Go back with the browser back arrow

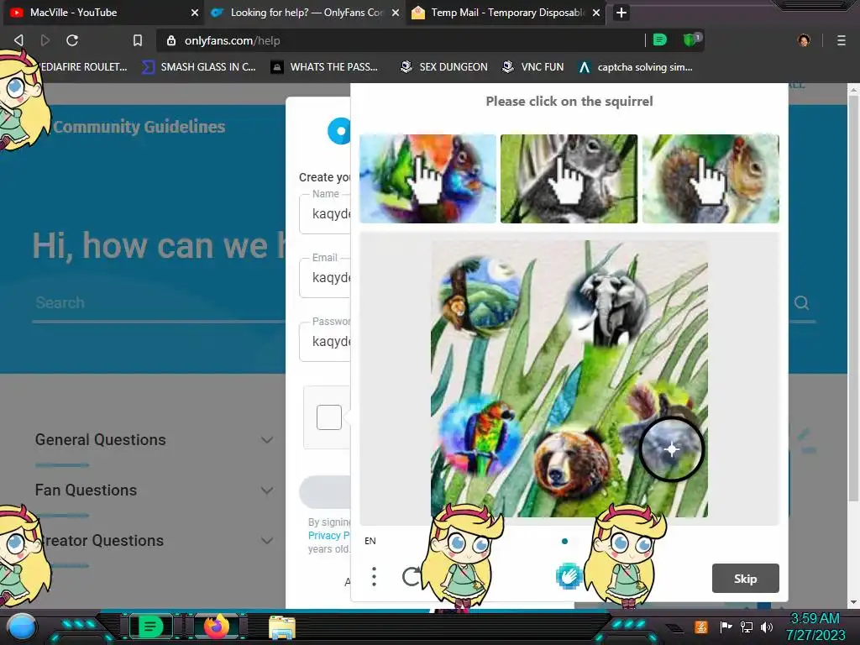18,40
